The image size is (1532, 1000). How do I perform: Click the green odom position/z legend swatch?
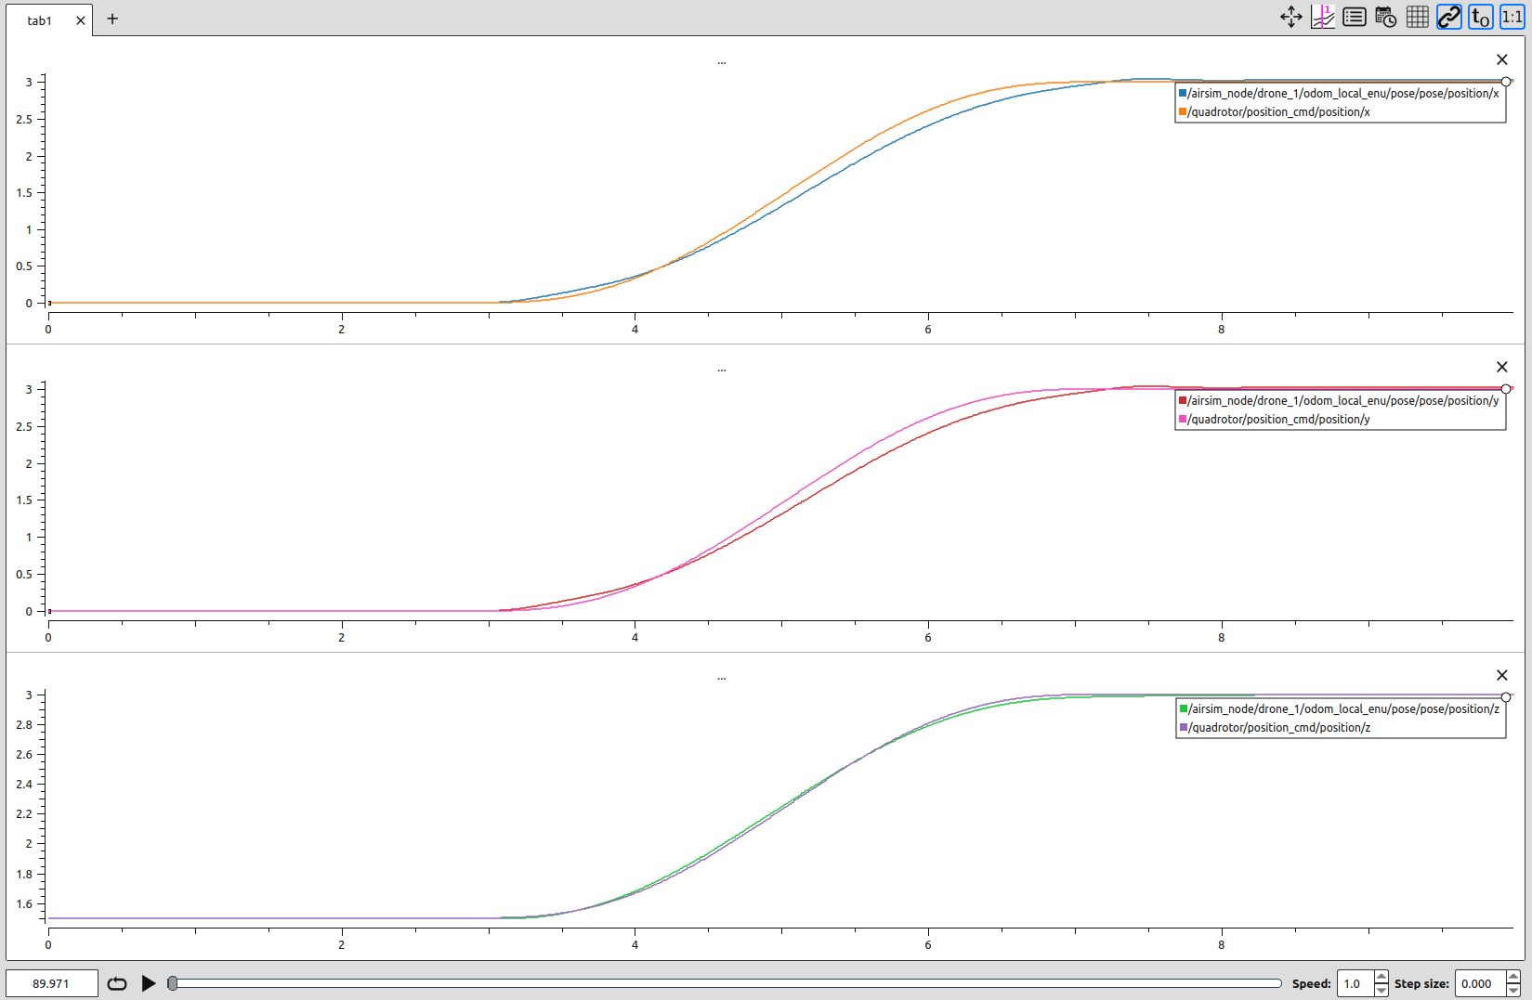click(x=1183, y=708)
